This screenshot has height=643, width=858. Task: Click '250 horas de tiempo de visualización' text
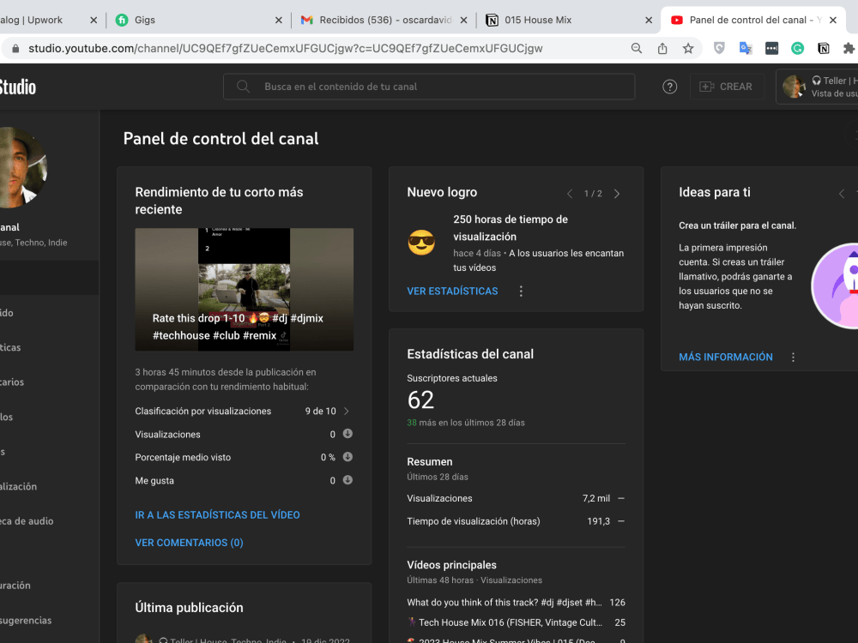click(x=510, y=228)
